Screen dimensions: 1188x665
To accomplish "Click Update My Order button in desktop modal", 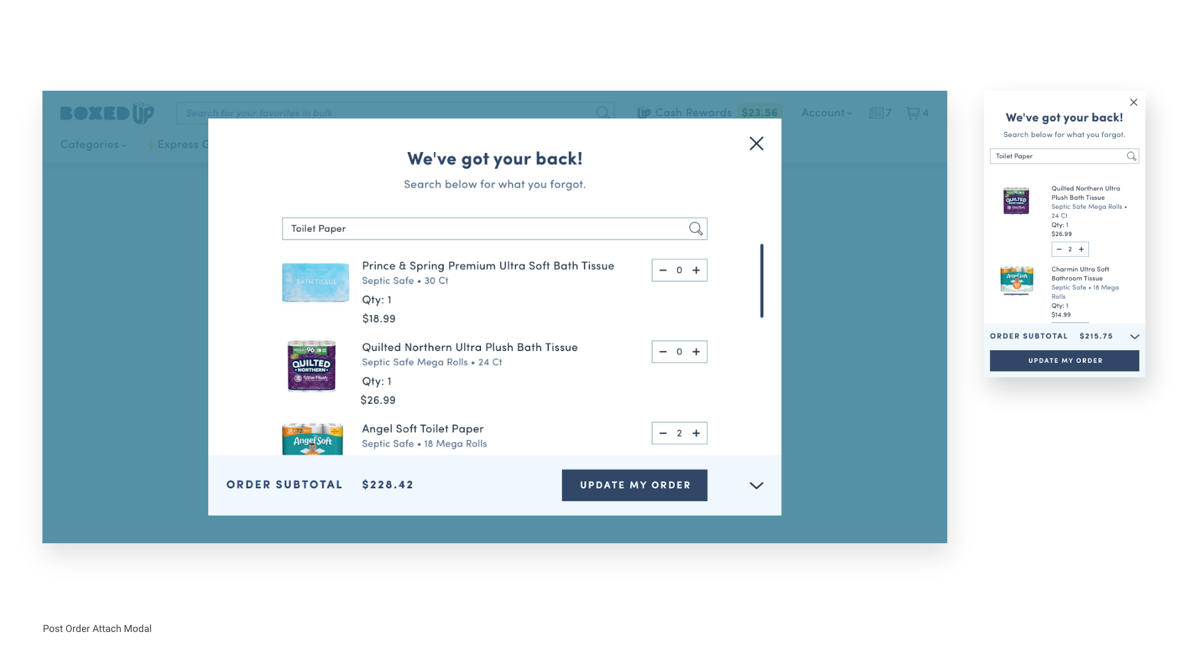I will point(634,485).
